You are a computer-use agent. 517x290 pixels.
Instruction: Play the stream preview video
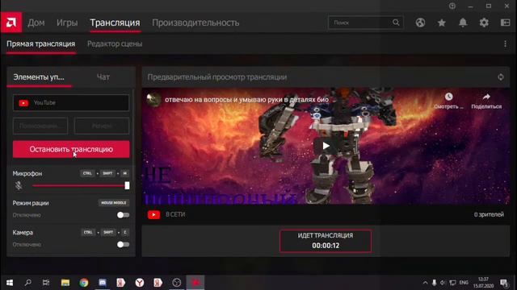pyautogui.click(x=326, y=146)
